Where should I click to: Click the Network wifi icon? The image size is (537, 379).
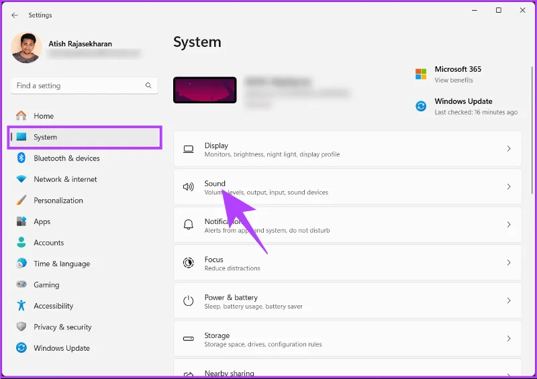tap(21, 179)
